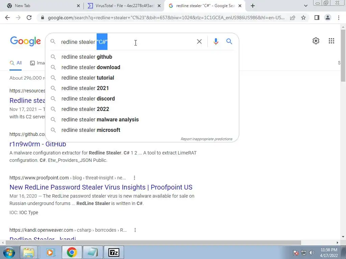
Task: Open more options for Proofpoint result
Action: tap(134, 178)
